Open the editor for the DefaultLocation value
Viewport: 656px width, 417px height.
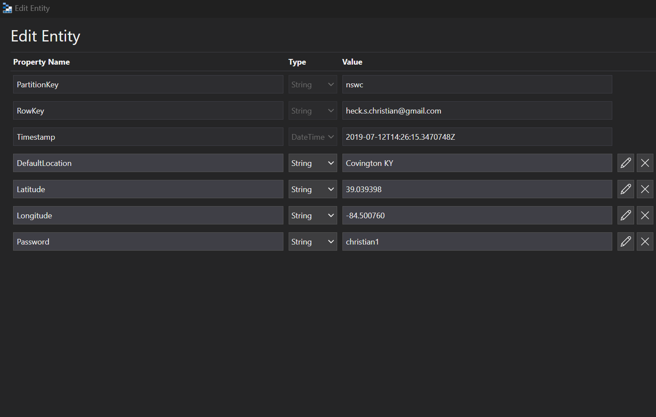tap(626, 163)
